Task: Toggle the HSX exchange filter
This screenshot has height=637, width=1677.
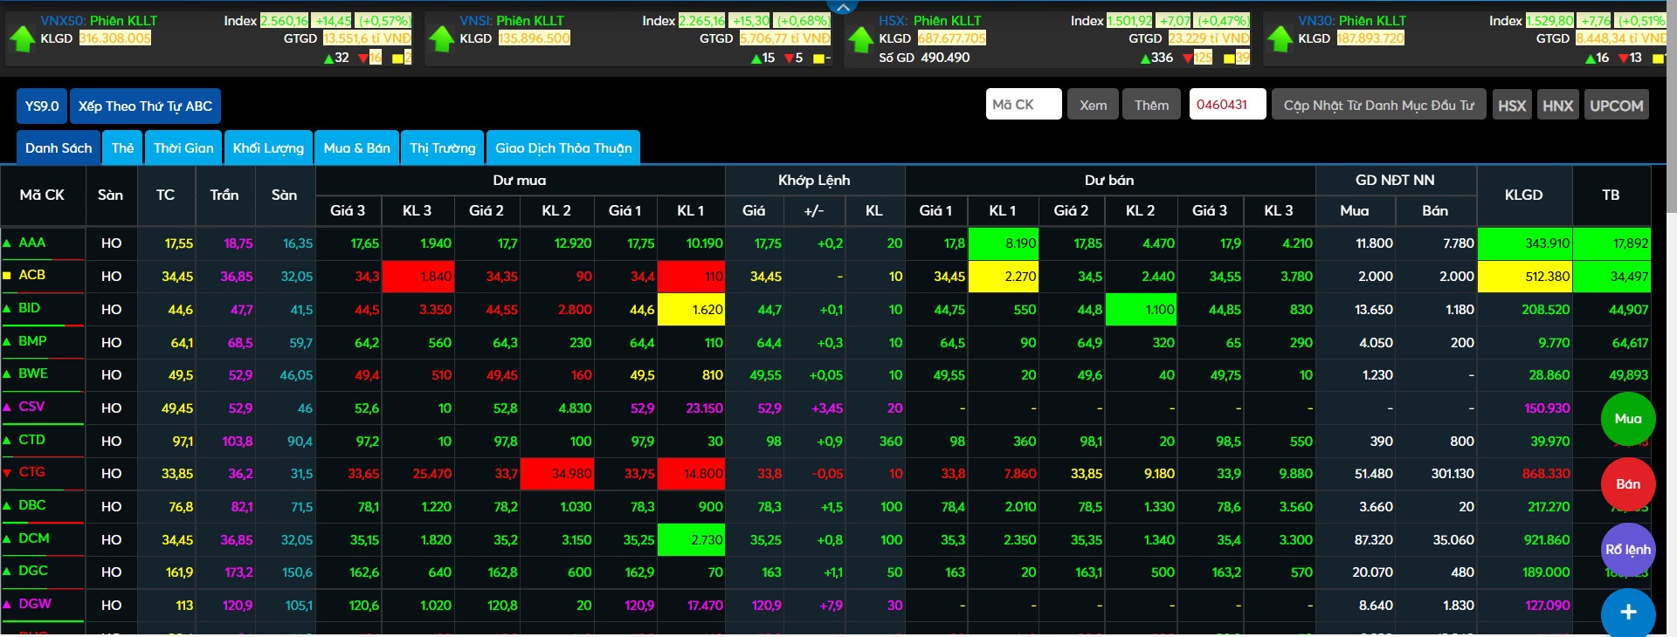Action: (x=1512, y=106)
